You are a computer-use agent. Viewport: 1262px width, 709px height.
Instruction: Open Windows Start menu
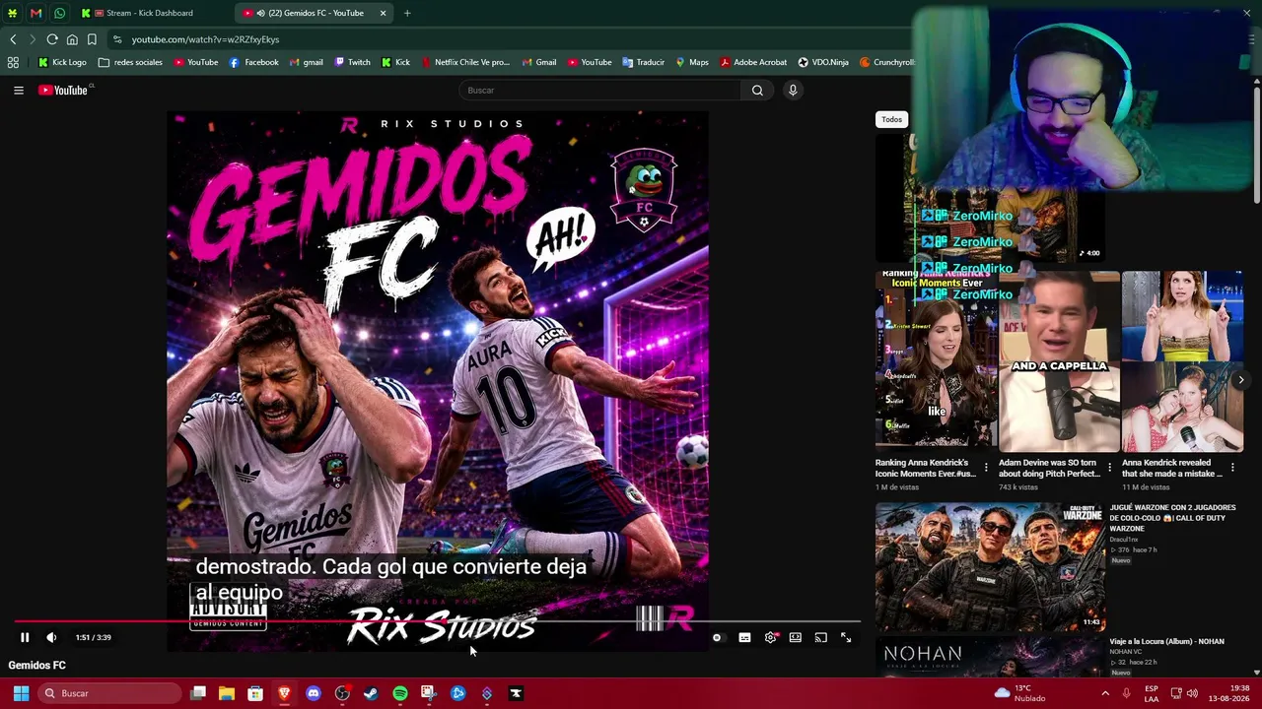pyautogui.click(x=21, y=693)
